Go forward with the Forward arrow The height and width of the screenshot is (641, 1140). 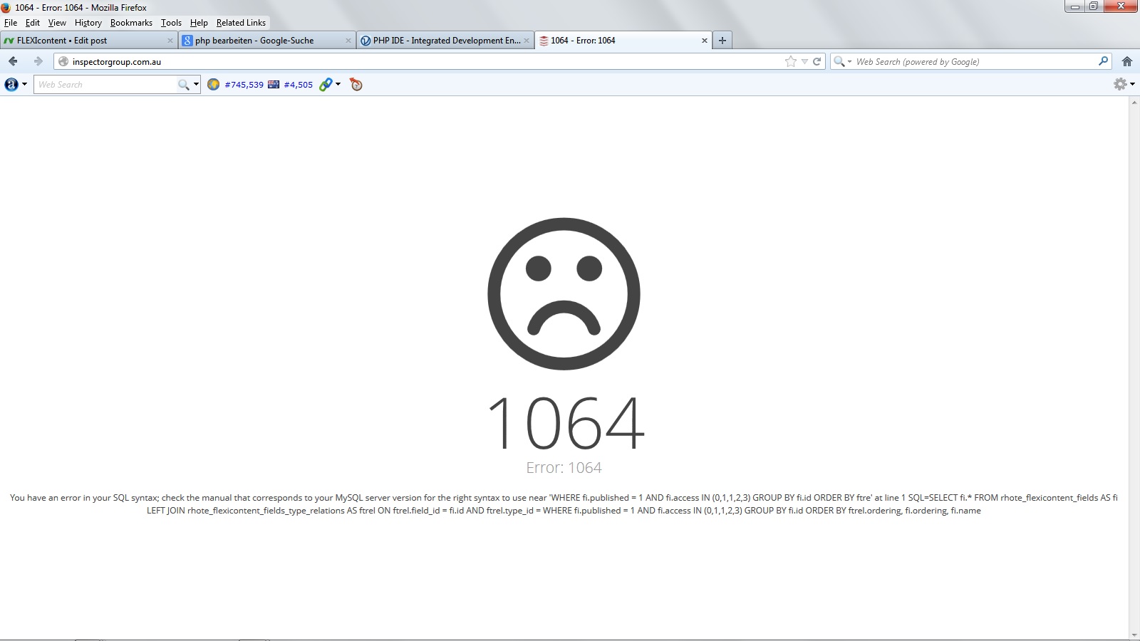pyautogui.click(x=38, y=61)
